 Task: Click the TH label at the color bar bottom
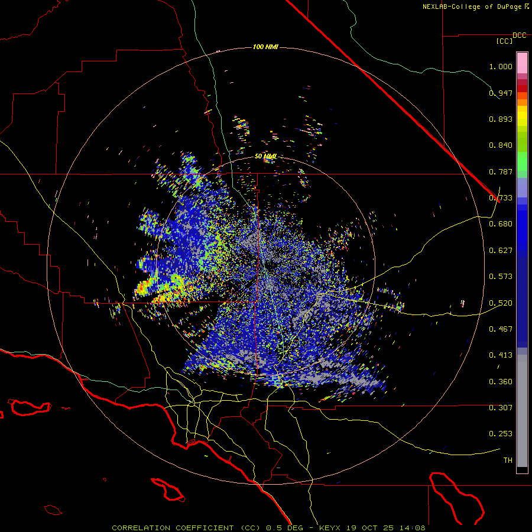click(508, 460)
